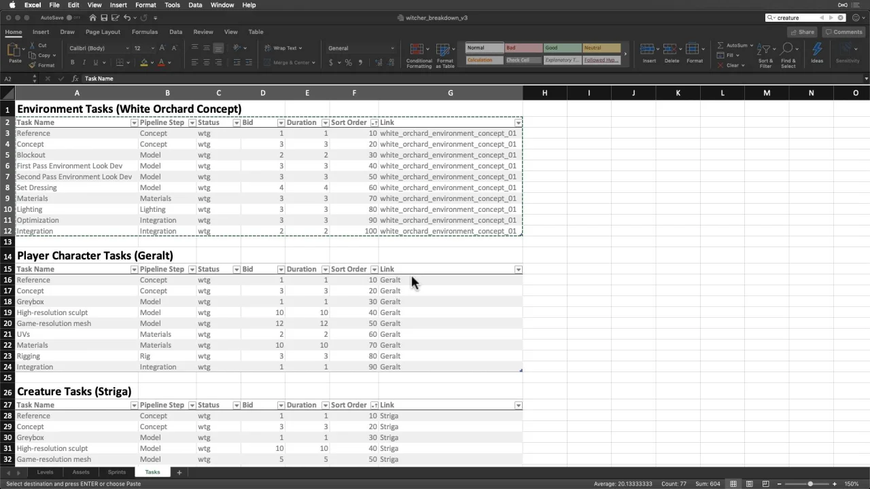The height and width of the screenshot is (489, 870).
Task: Decrease font size with small A icon
Action: coord(175,48)
